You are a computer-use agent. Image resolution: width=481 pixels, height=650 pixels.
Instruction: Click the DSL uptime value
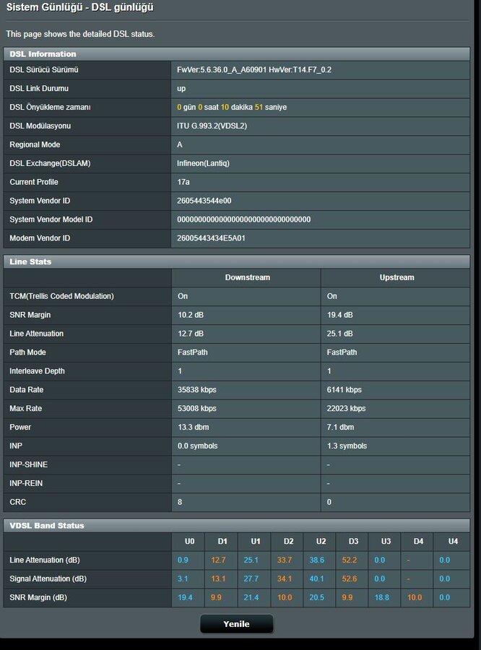pyautogui.click(x=232, y=108)
